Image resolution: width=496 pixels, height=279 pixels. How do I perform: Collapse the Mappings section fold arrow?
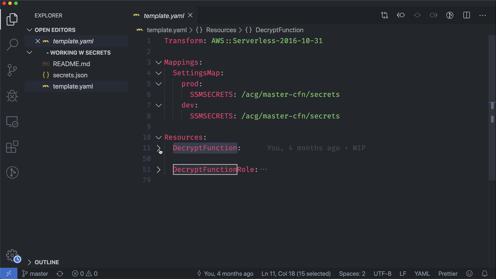point(159,63)
